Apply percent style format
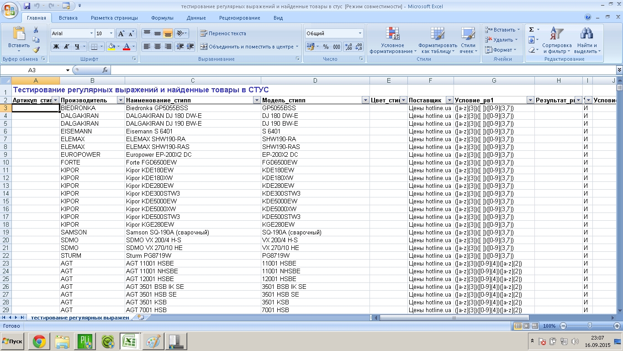Viewport: 623px width, 351px height. click(x=326, y=47)
